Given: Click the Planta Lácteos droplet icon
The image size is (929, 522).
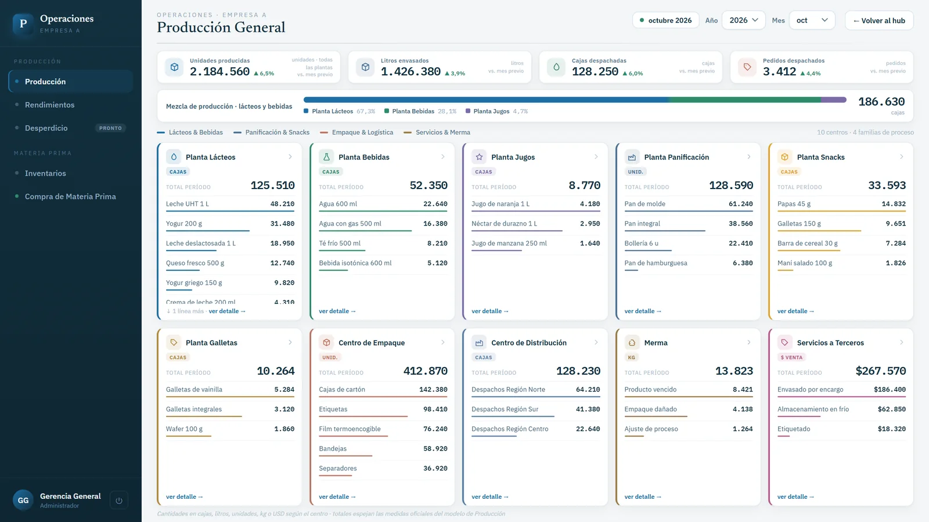Looking at the screenshot, I should click(x=174, y=157).
